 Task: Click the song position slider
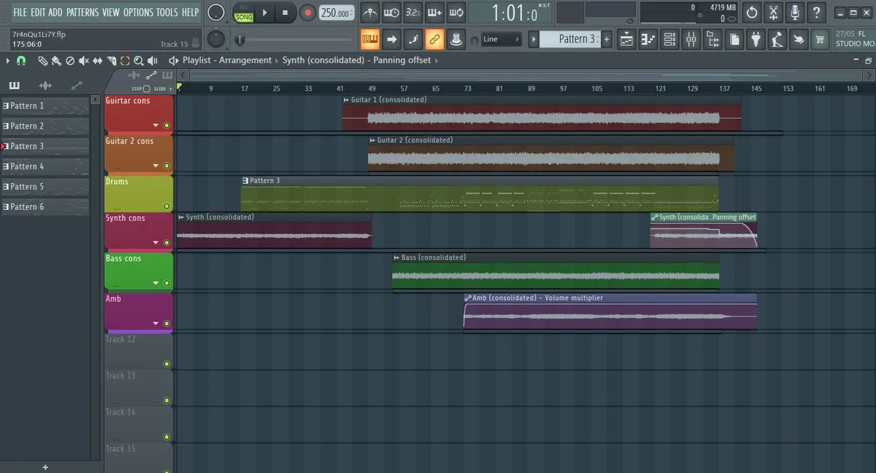pos(296,40)
